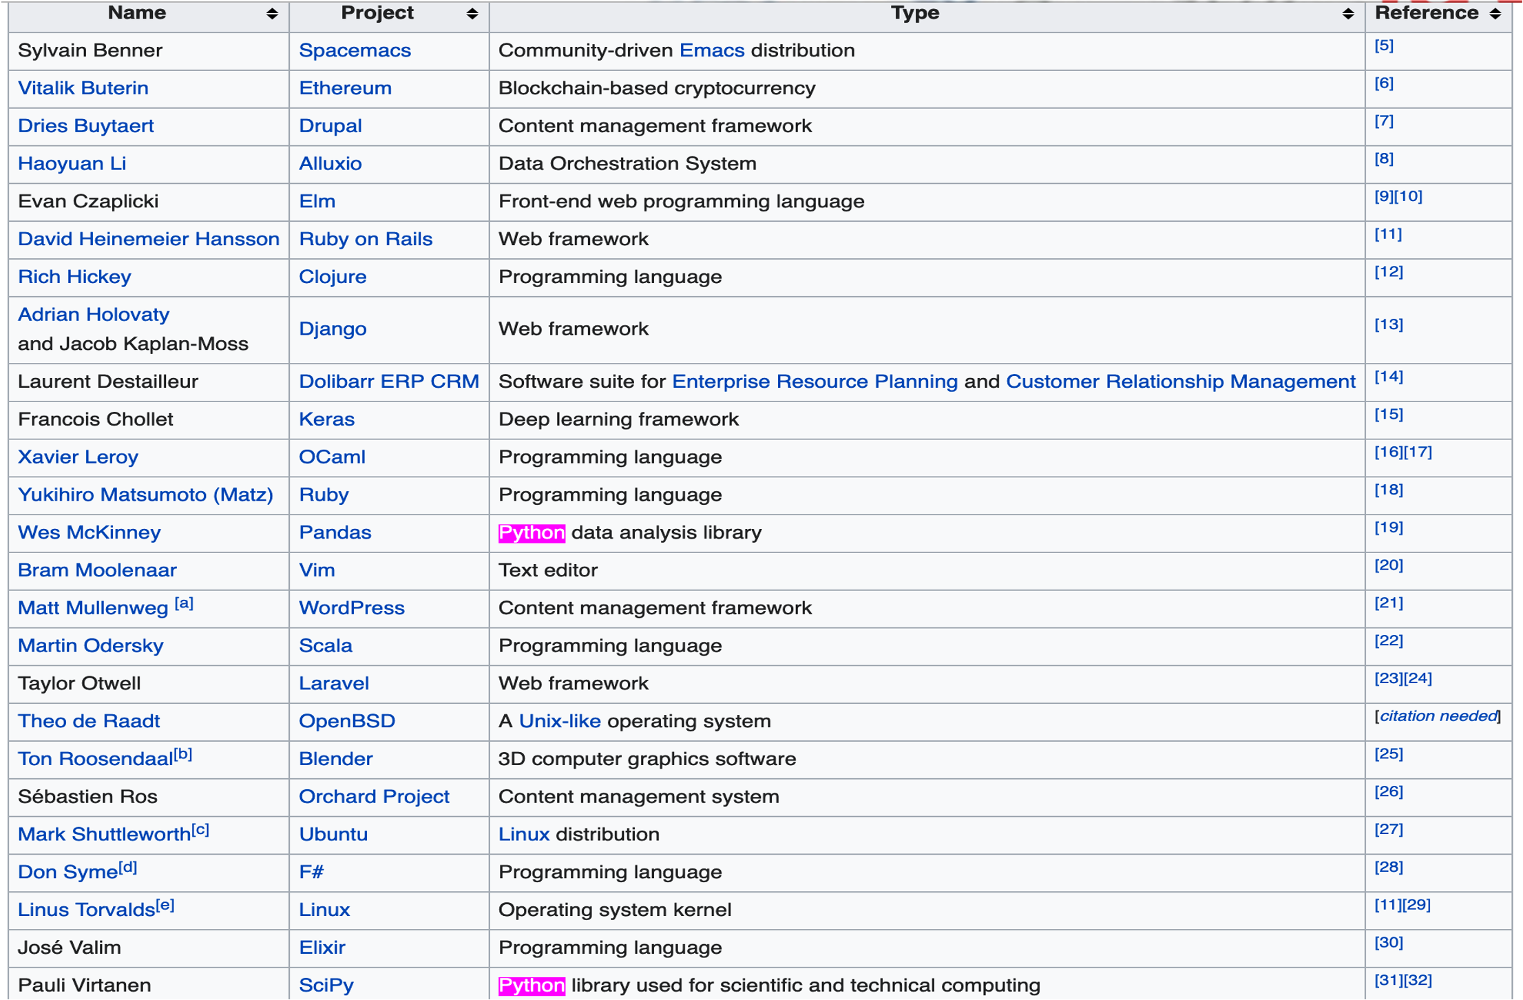Open the SciPy link
Viewport: 1523px width, 1000px height.
326,986
